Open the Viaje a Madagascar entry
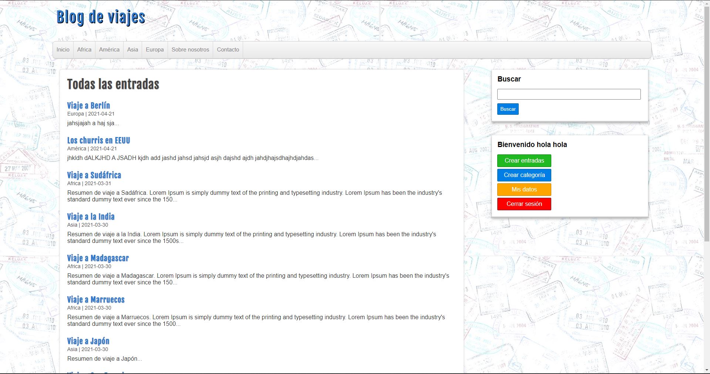Image resolution: width=710 pixels, height=374 pixels. 98,258
